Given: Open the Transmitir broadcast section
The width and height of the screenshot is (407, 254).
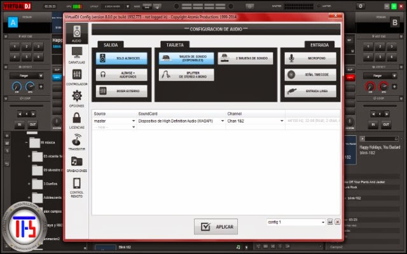Looking at the screenshot, I should click(76, 142).
